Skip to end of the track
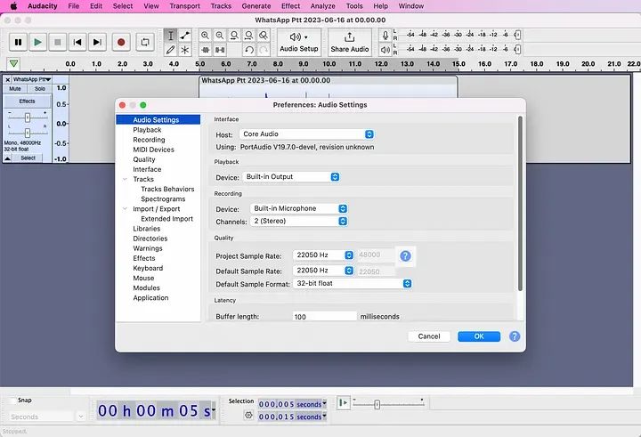Screen dimensions: 641x437 click(97, 42)
